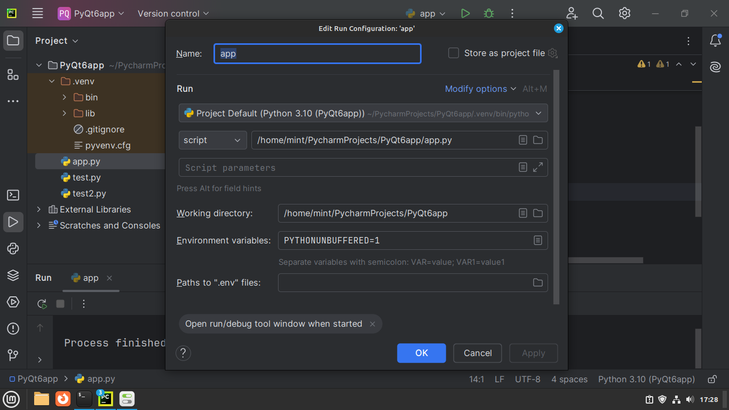The image size is (729, 410).
Task: Enable Store as project file checkbox
Action: pyautogui.click(x=454, y=53)
